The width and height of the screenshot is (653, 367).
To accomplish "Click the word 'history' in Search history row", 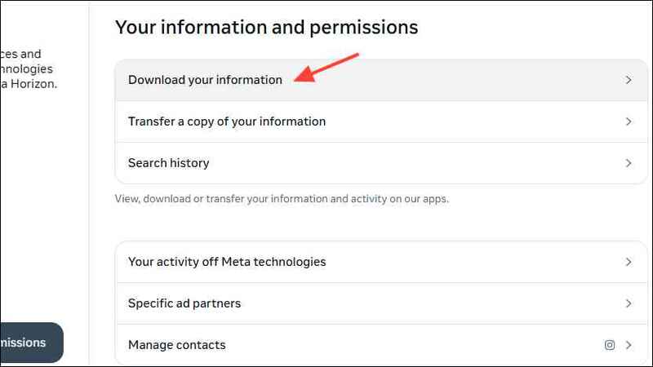I will click(x=189, y=163).
